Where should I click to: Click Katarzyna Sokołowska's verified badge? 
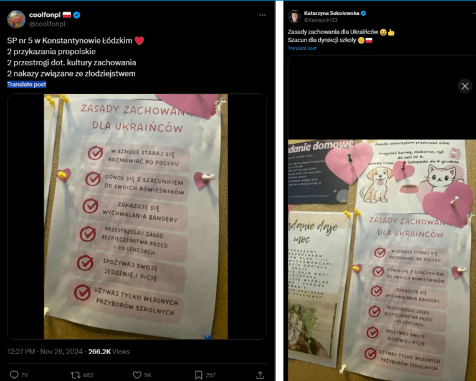point(364,13)
